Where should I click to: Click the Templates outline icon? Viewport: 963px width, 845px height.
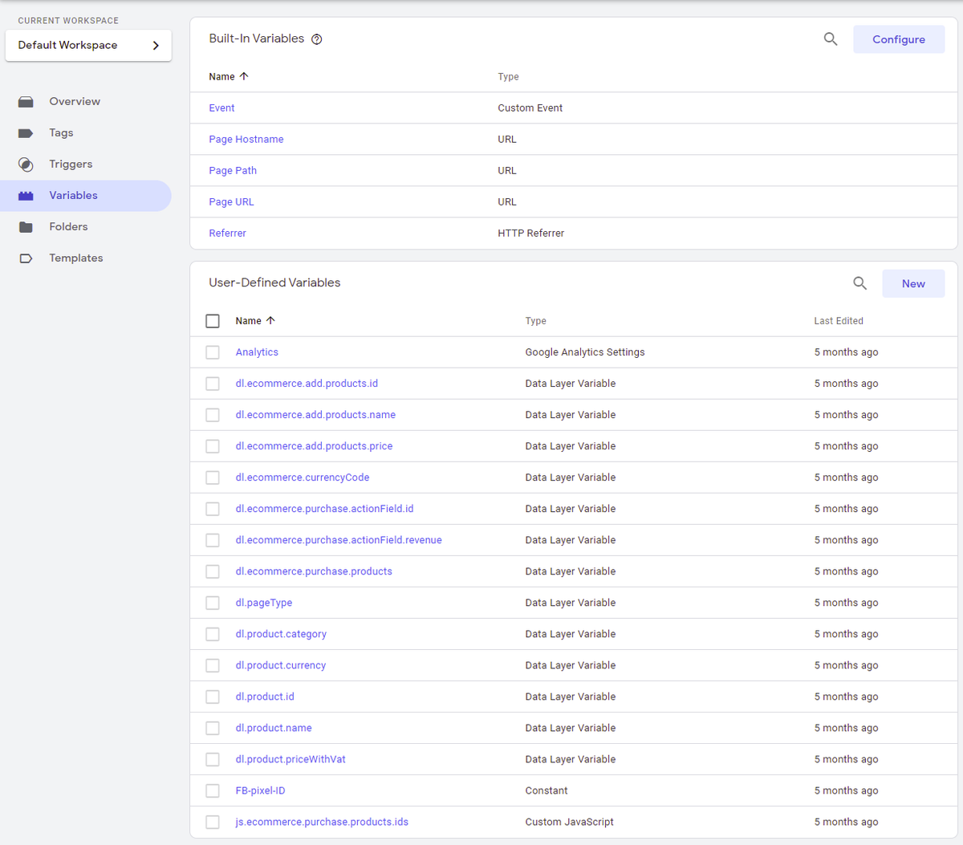coord(26,258)
